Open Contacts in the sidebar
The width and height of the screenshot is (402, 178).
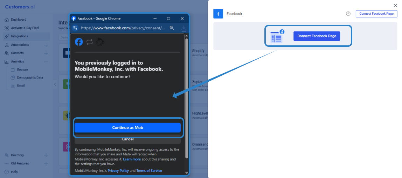(17, 53)
